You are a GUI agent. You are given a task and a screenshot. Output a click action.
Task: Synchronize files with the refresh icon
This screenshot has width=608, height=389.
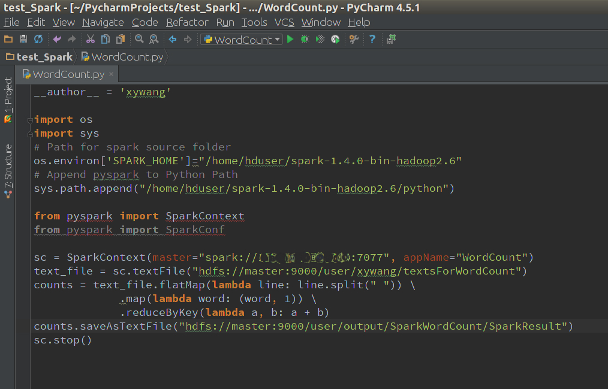point(38,38)
